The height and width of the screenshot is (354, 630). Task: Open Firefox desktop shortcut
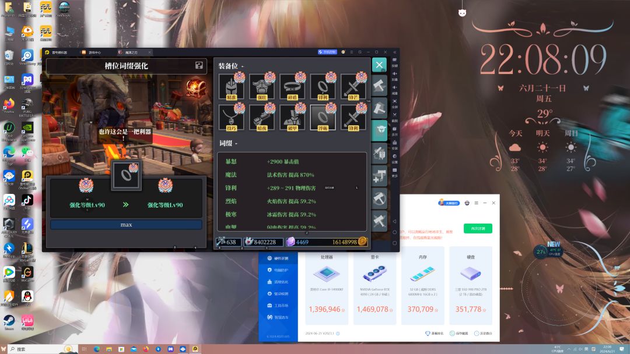tap(9, 106)
